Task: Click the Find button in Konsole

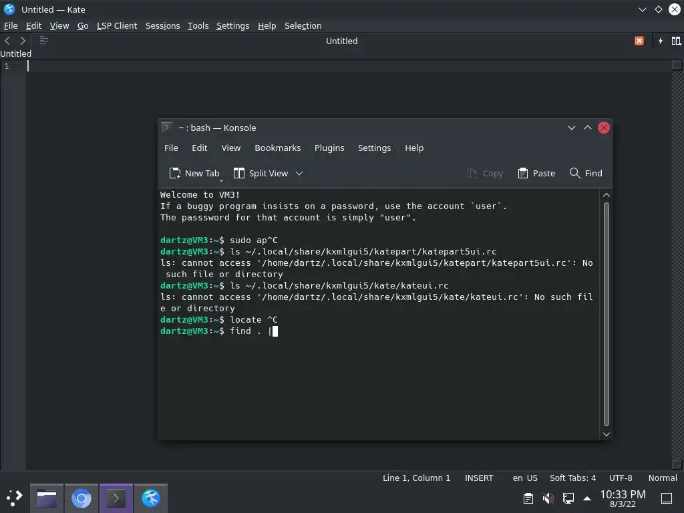Action: 586,173
